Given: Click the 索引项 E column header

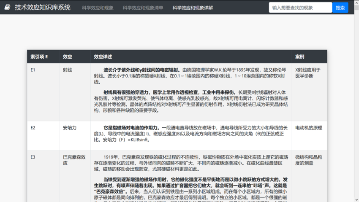Looking at the screenshot, I should 43,57.
